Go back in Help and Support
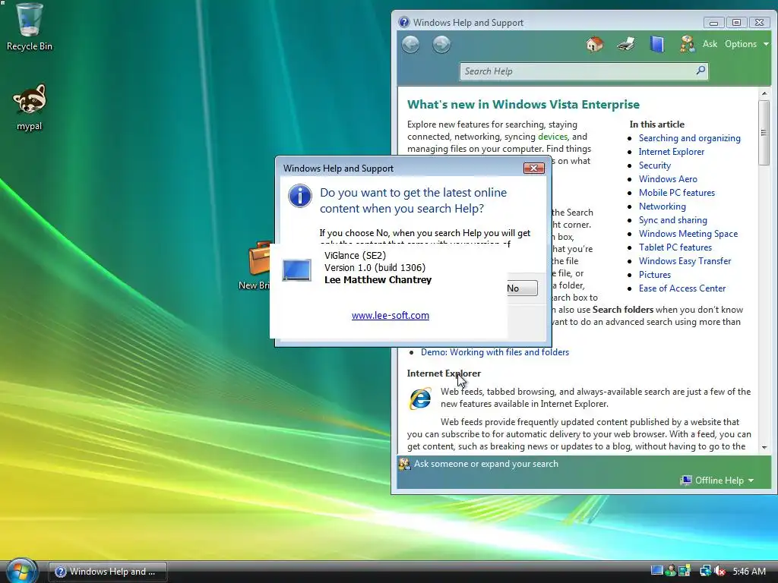The height and width of the screenshot is (583, 778). click(410, 45)
